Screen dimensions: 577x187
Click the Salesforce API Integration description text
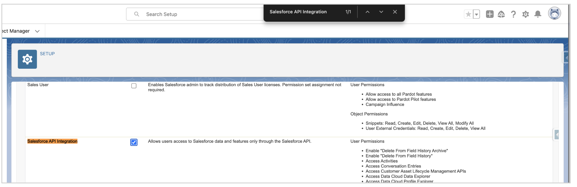(229, 141)
